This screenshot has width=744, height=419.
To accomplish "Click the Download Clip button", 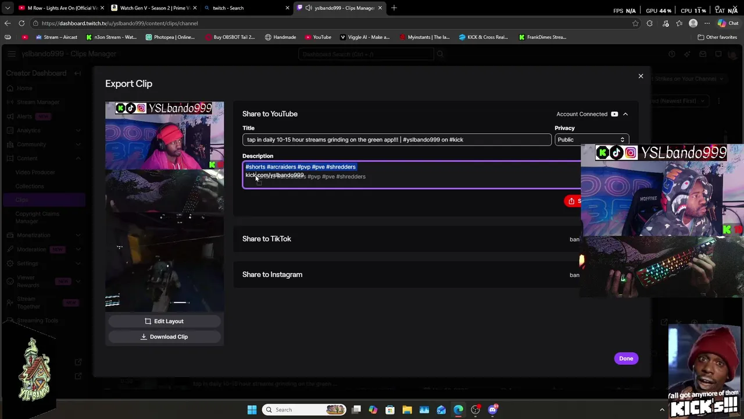I will (x=164, y=337).
